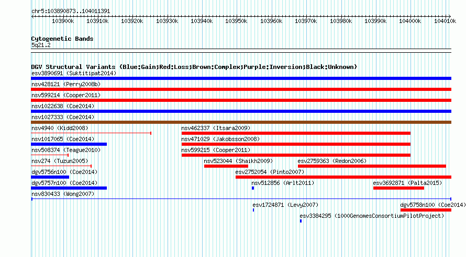Image resolution: width=466 pixels, height=257 pixels.
Task: Click the 103990k ruler position
Action: (375, 21)
